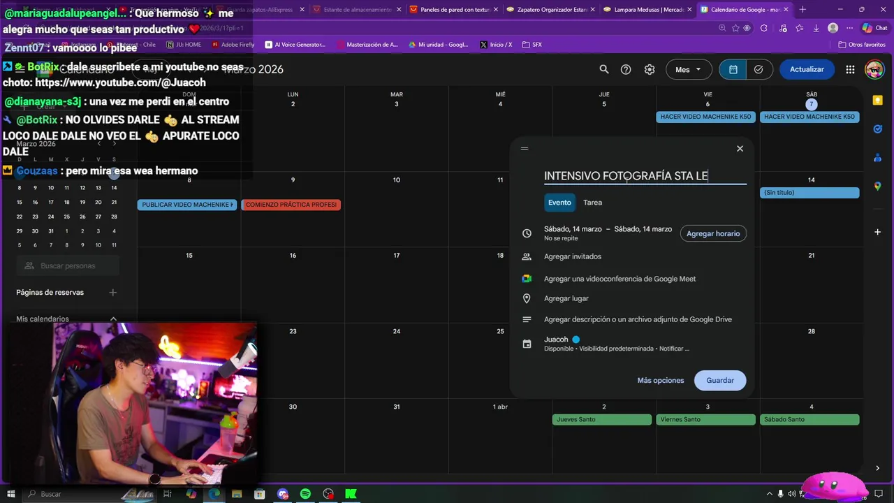Viewport: 894px width, 503px height.
Task: Switch to the calendar view toggle
Action: point(733,69)
